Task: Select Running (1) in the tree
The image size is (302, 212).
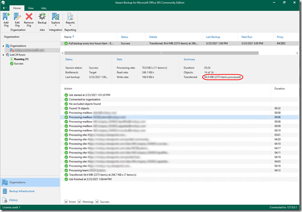Action: (x=21, y=59)
